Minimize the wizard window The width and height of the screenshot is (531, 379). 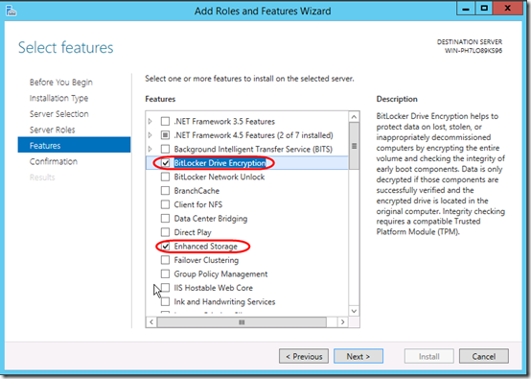coord(466,9)
